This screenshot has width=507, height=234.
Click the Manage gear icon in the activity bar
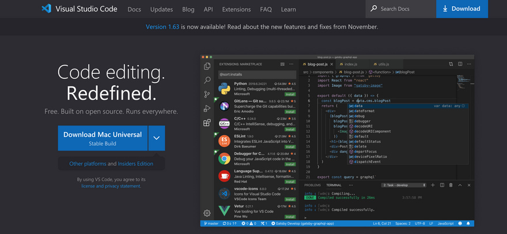pyautogui.click(x=207, y=213)
